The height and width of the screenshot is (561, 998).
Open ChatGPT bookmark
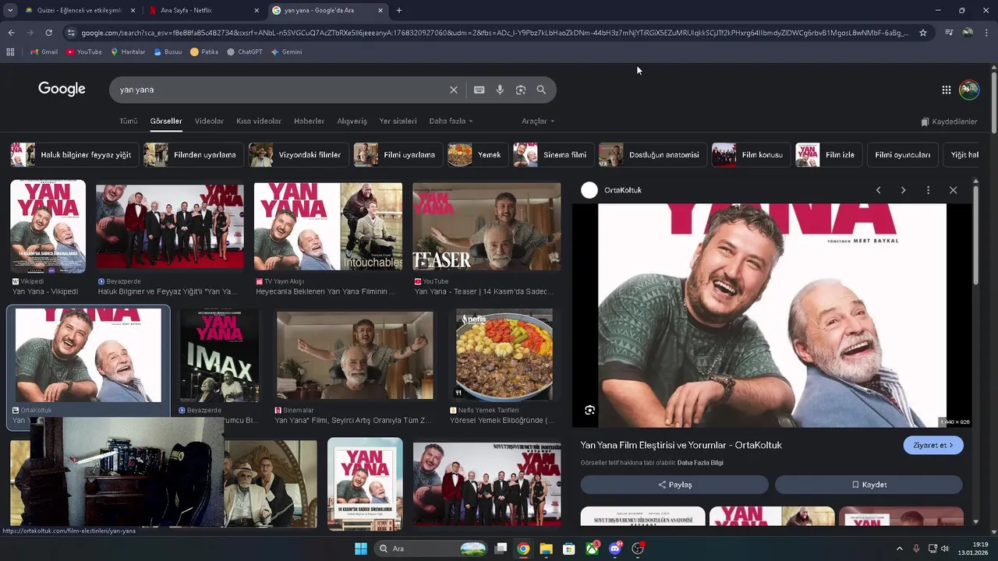pos(245,52)
